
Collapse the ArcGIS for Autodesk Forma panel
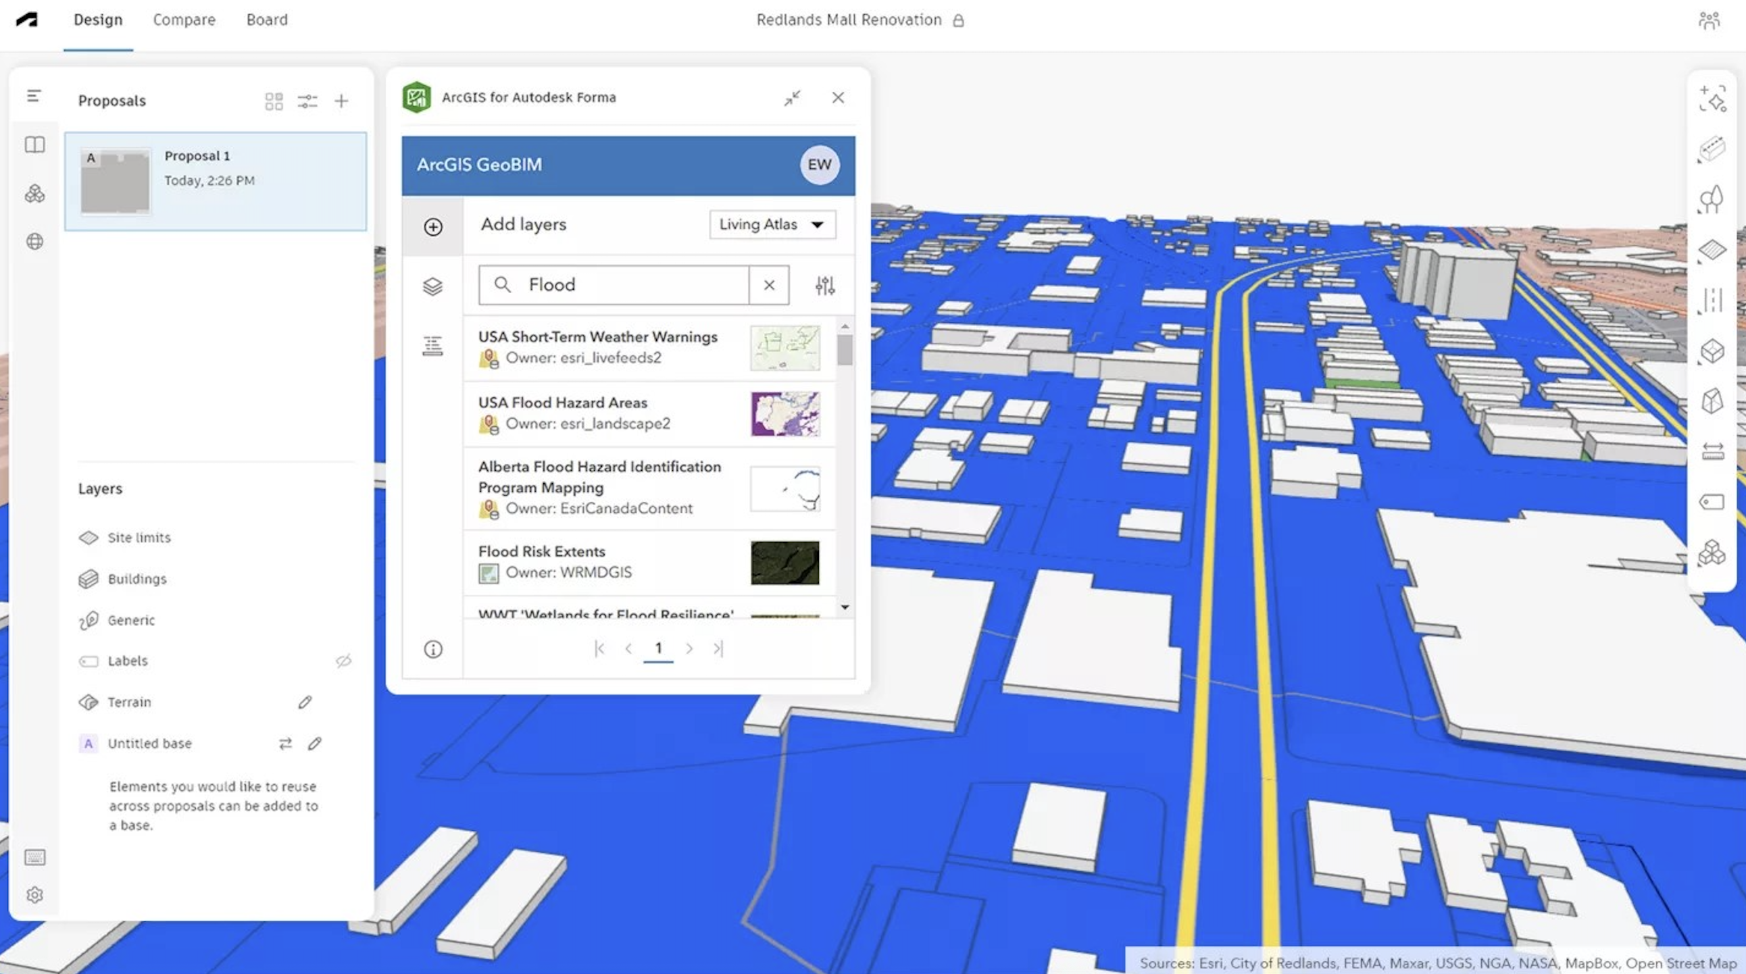click(793, 97)
